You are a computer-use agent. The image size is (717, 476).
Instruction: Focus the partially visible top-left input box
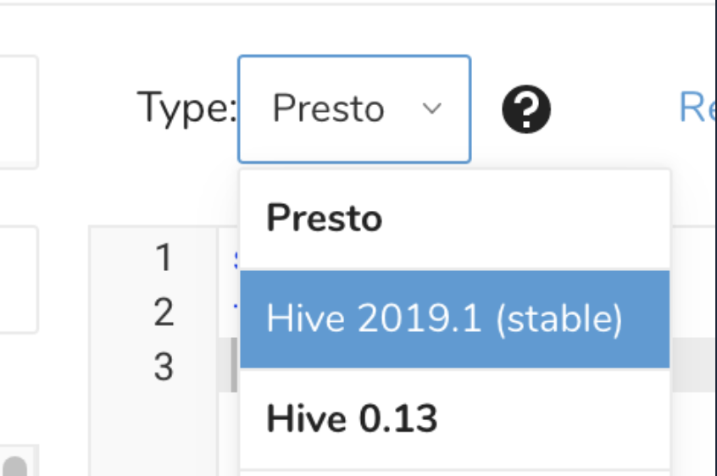(x=17, y=112)
